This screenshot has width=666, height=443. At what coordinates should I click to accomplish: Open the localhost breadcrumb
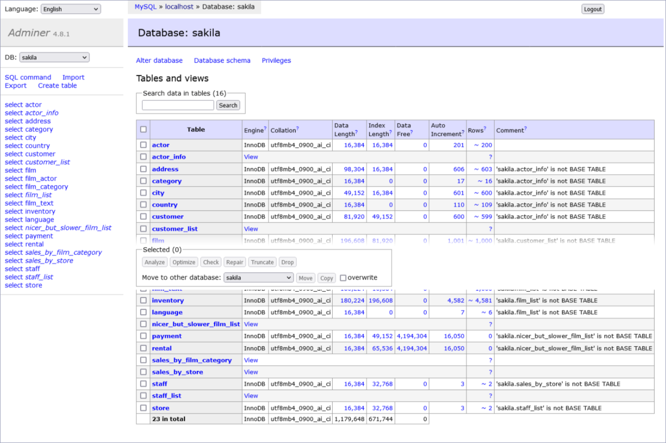179,6
